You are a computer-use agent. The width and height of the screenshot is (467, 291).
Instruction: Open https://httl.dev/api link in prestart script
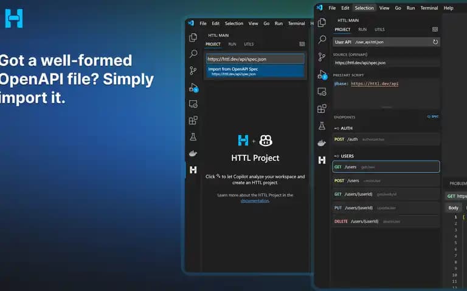(x=375, y=84)
